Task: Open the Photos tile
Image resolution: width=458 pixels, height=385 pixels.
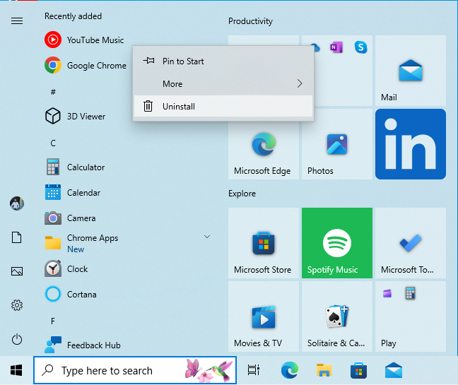Action: pyautogui.click(x=336, y=144)
